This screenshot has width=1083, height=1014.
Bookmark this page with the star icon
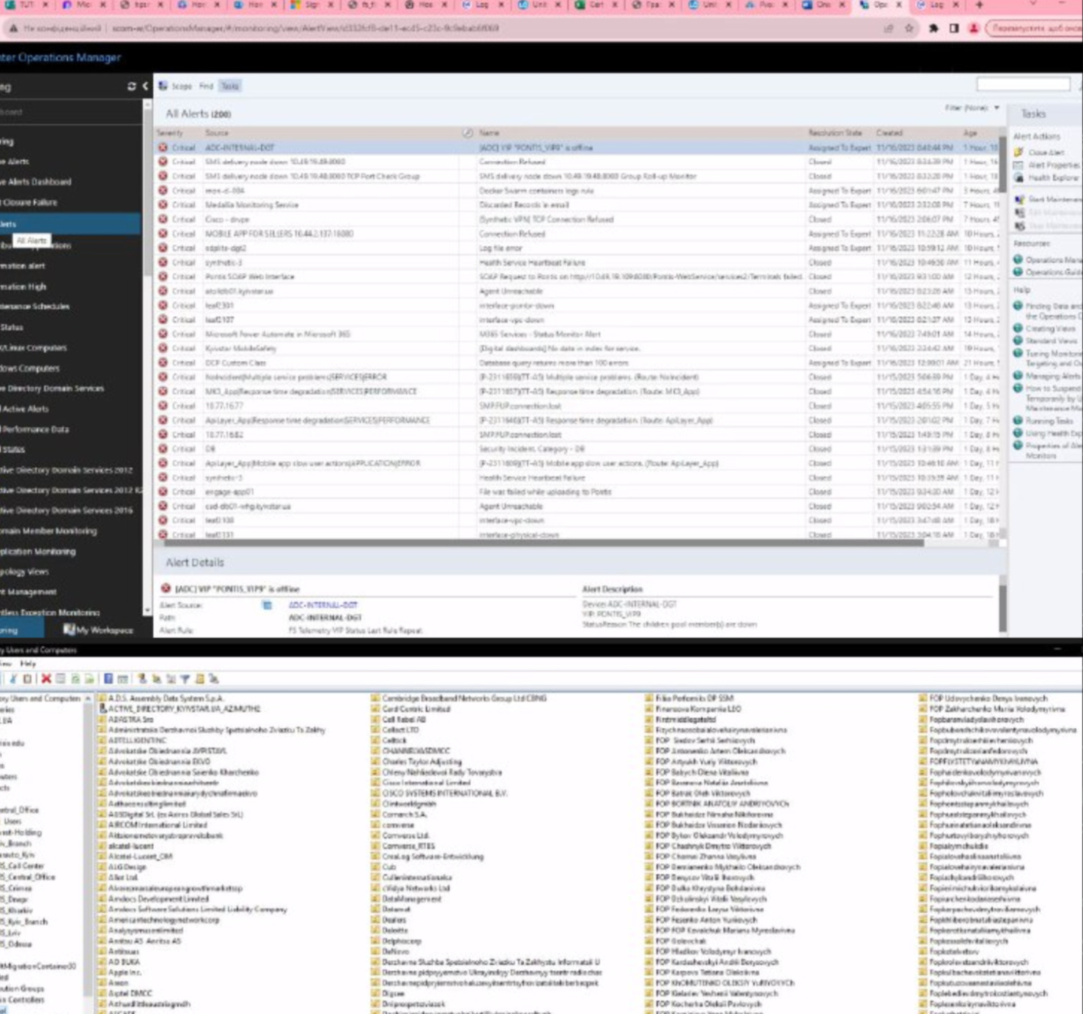coord(909,28)
